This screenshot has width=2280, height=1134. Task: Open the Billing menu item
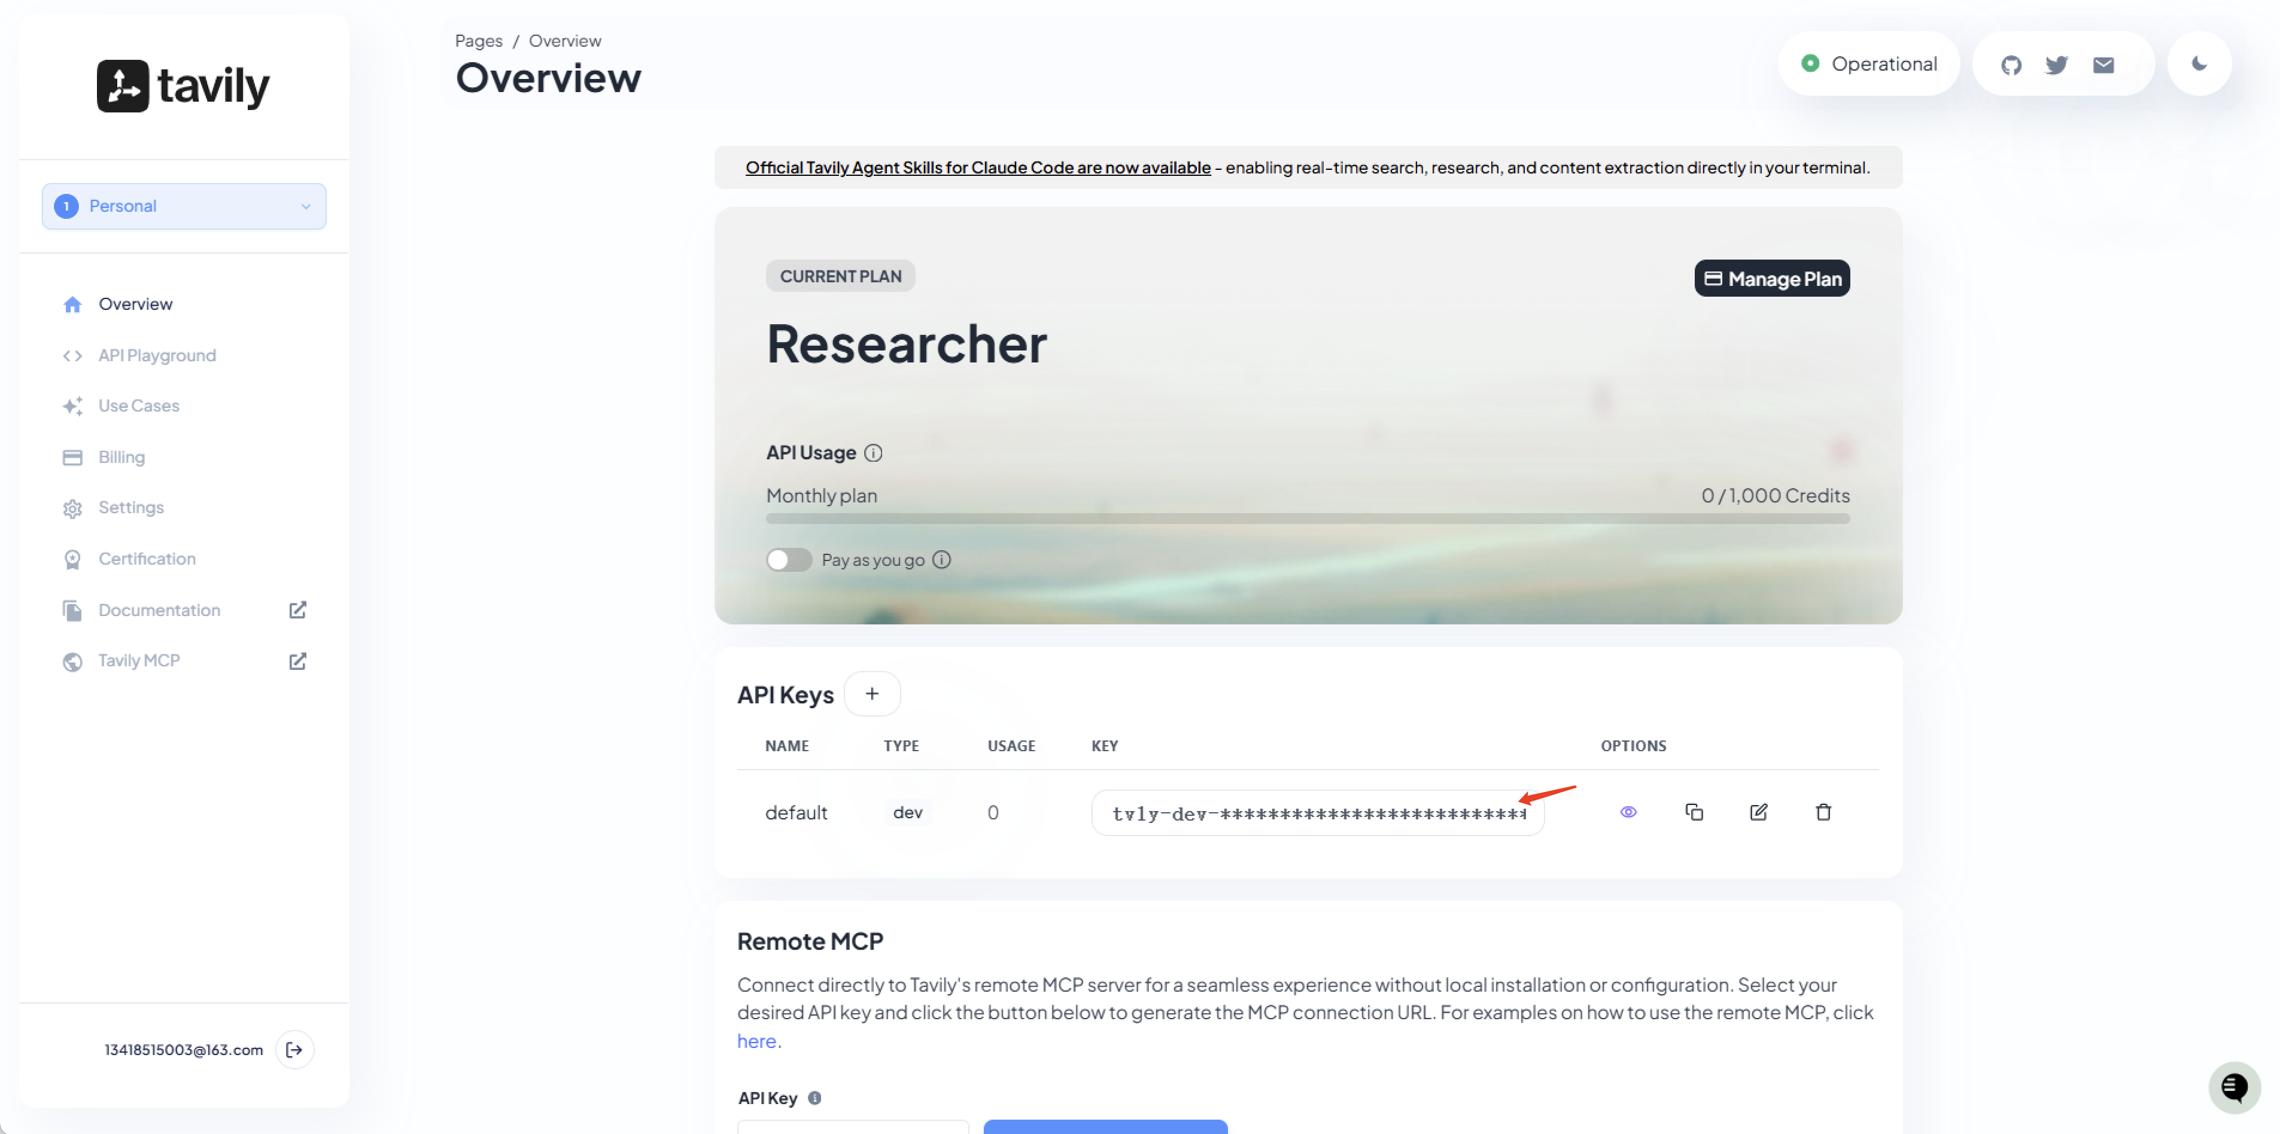point(121,458)
